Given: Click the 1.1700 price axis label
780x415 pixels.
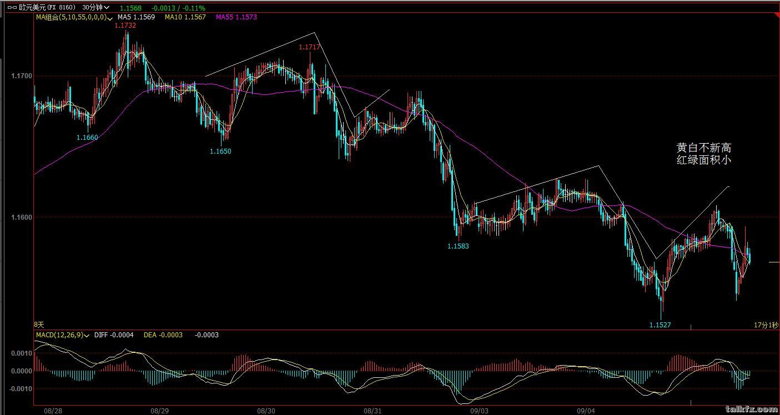Looking at the screenshot, I should (x=22, y=76).
